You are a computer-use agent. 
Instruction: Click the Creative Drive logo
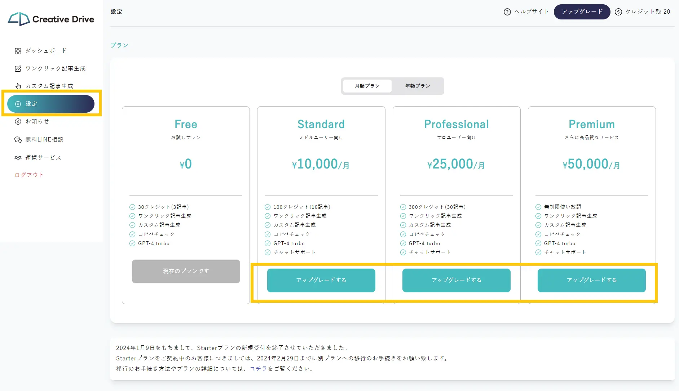(x=51, y=19)
